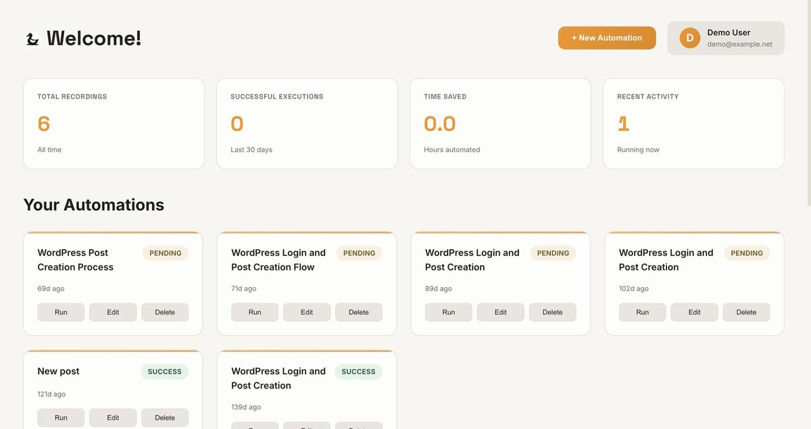Click the orange D user avatar
The height and width of the screenshot is (429, 811).
pyautogui.click(x=690, y=38)
